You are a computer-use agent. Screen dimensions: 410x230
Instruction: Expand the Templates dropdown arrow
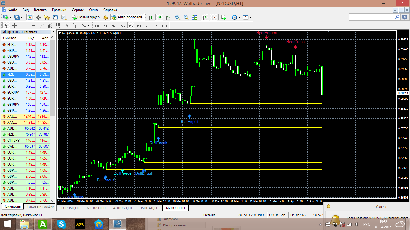(x=250, y=17)
